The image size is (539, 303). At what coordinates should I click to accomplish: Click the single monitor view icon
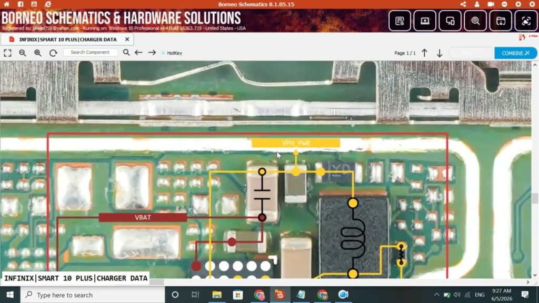tap(425, 21)
